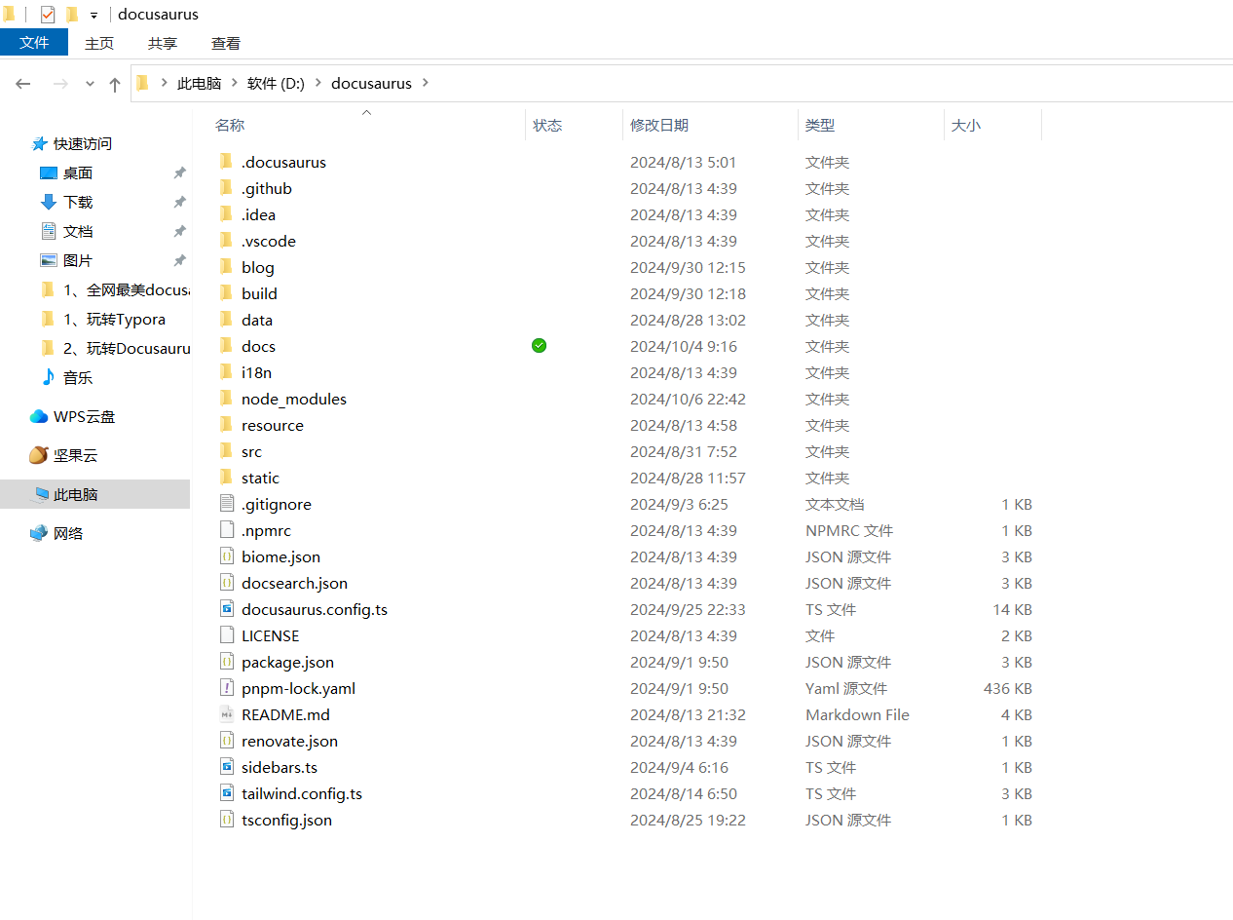
Task: Expand chevron between 软件 (D:) and docusaurus
Action: click(x=318, y=84)
